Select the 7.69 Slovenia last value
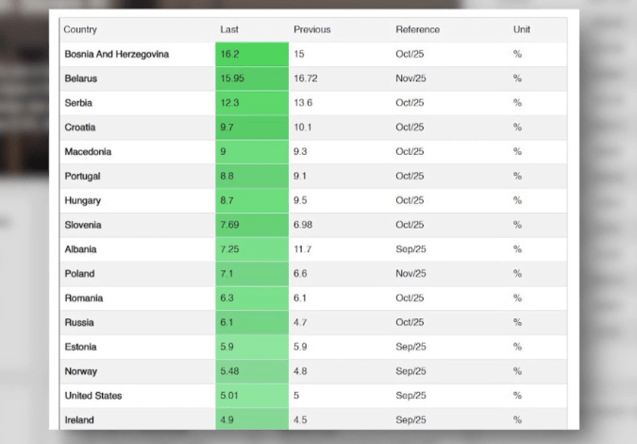Viewport: 637px width, 444px height. 251,225
